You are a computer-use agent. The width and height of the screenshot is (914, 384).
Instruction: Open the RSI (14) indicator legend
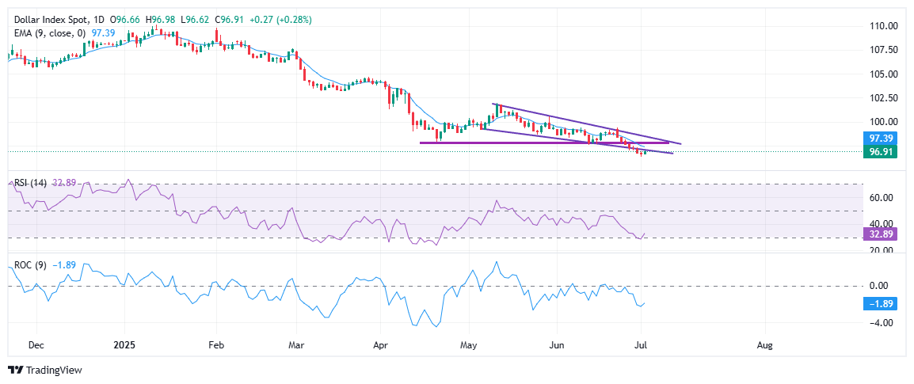click(30, 182)
